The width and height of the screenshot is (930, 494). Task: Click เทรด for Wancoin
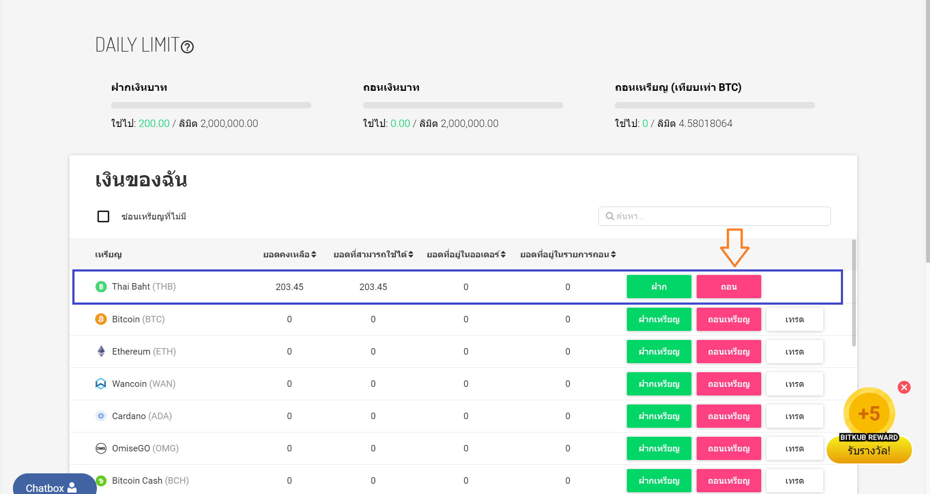click(x=794, y=384)
